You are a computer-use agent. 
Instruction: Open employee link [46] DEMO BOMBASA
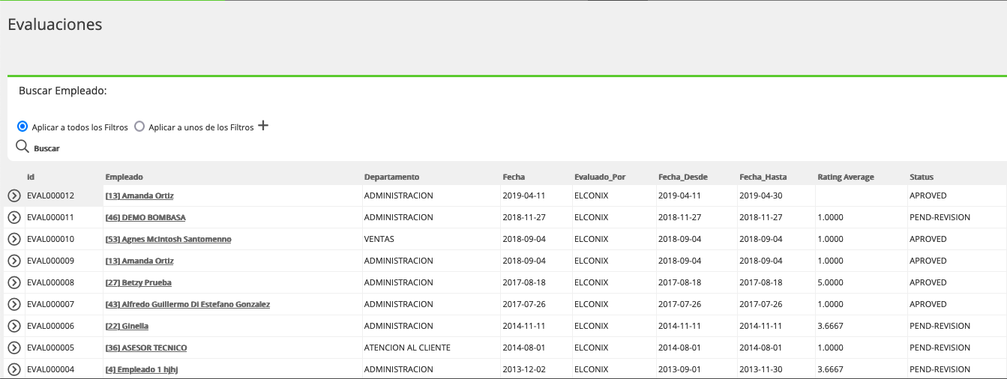145,217
